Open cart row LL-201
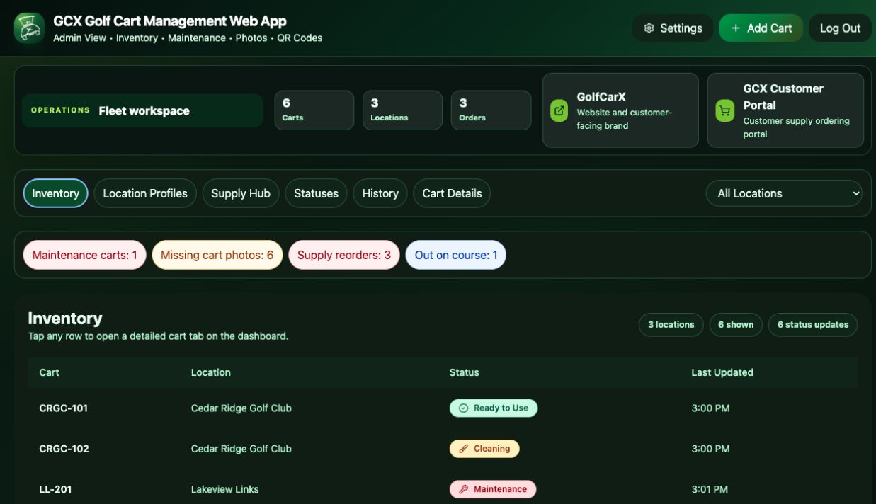876x504 pixels. 443,489
